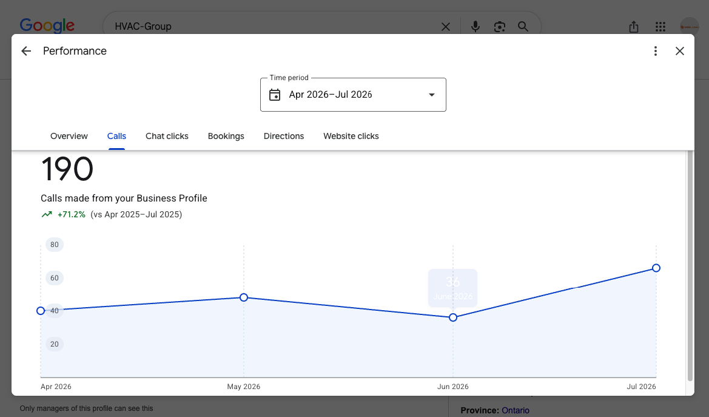Select the Calls tab
Screen dimensions: 709x417
coord(116,137)
